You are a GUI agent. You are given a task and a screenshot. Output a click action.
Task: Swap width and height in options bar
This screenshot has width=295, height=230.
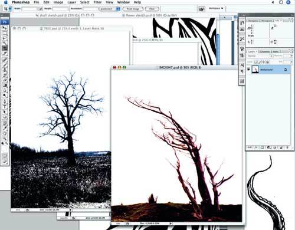[41, 9]
